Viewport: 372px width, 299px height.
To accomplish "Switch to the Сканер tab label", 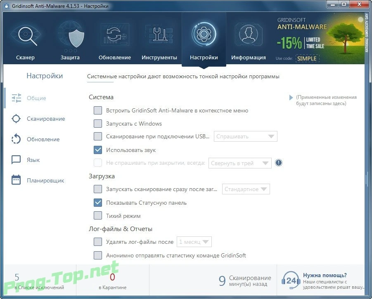I will [x=25, y=58].
